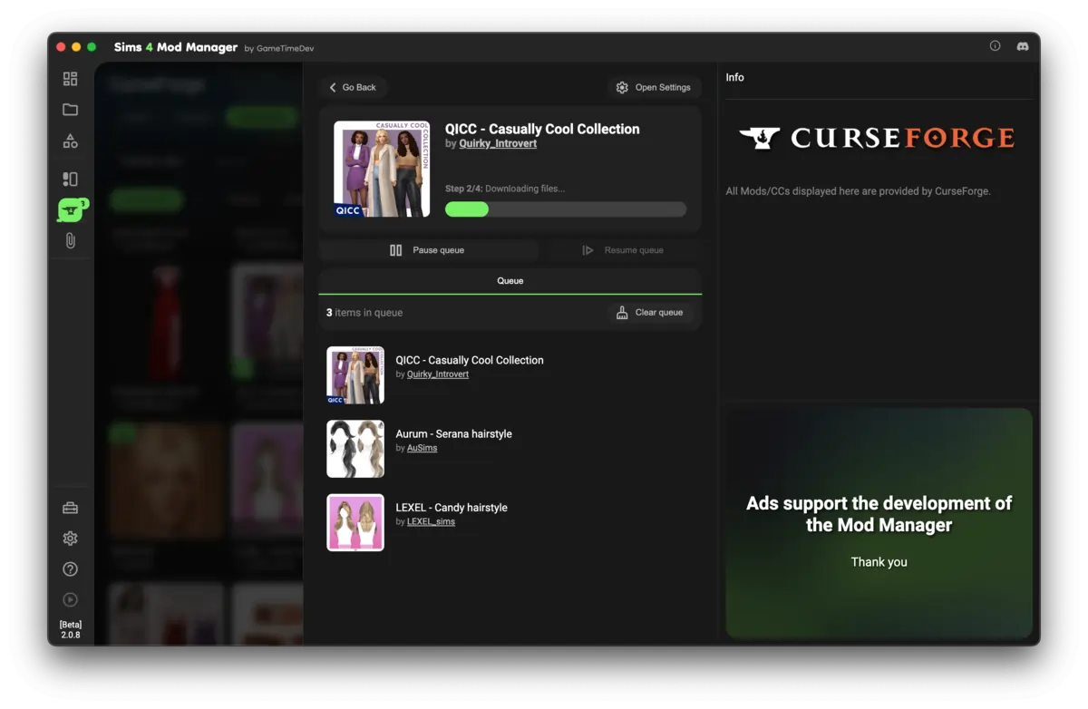Open the LEXEL_sims author link

(431, 521)
